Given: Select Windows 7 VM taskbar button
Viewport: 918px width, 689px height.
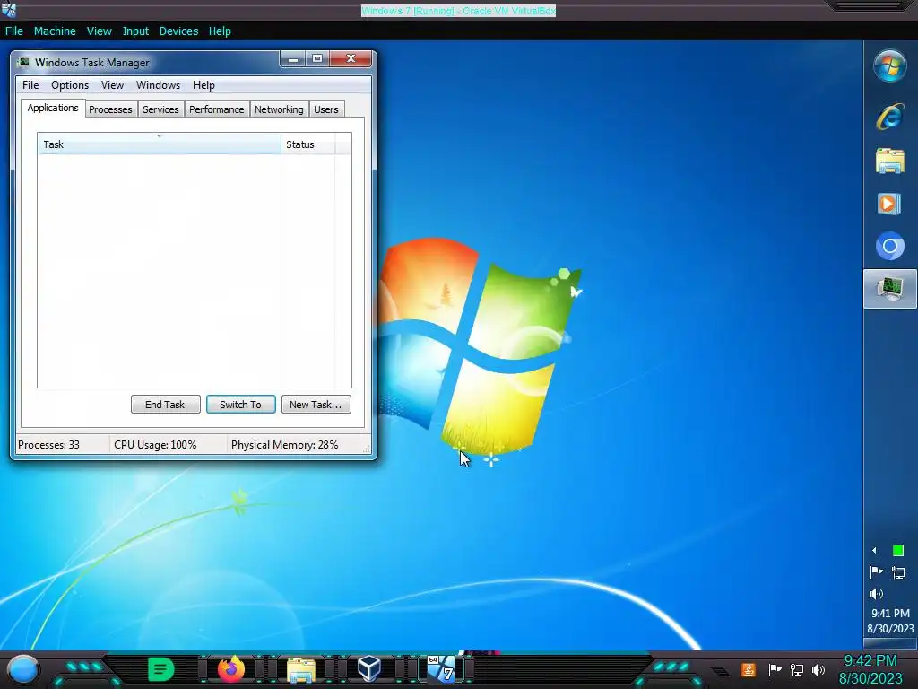Looking at the screenshot, I should point(441,669).
